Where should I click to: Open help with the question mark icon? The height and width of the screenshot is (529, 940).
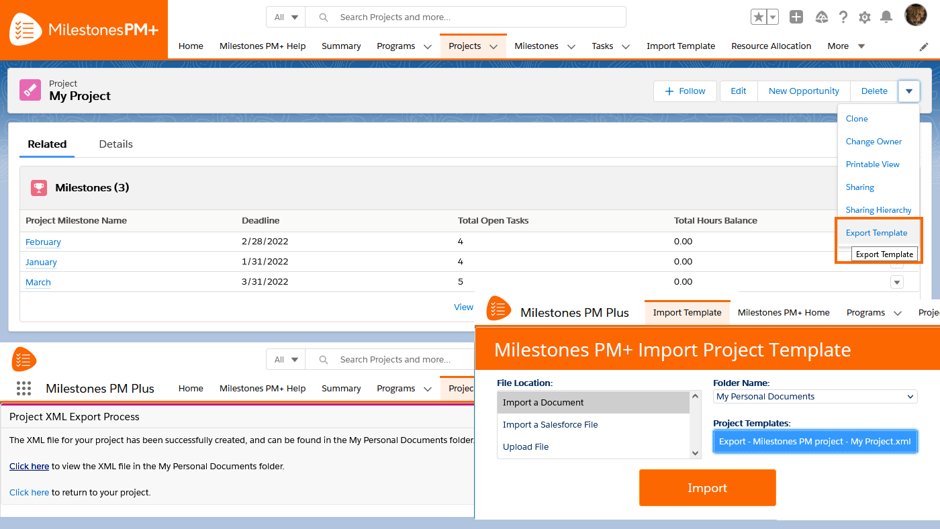(x=843, y=17)
